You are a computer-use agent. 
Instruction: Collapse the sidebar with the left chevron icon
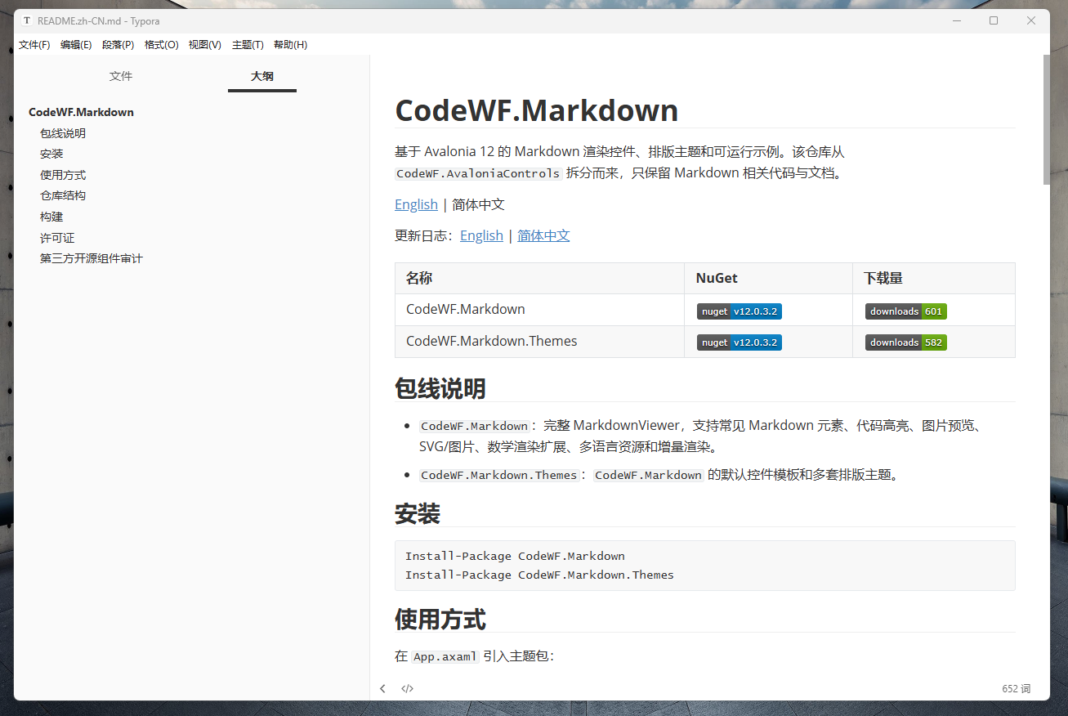click(382, 688)
